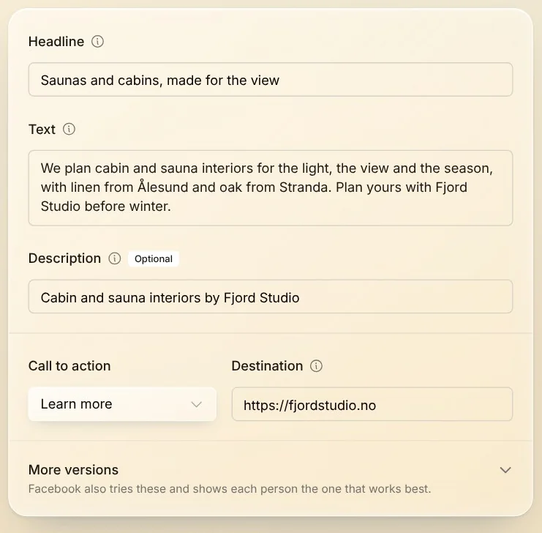Click the Description label
Viewport: 542px width, 533px height.
pos(64,258)
